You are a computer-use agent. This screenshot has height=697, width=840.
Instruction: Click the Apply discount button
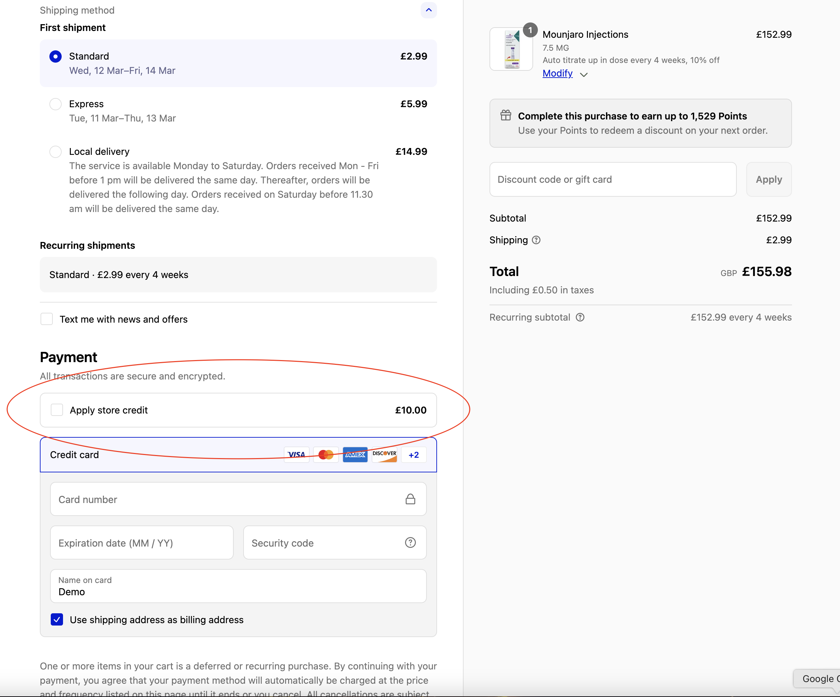(769, 179)
